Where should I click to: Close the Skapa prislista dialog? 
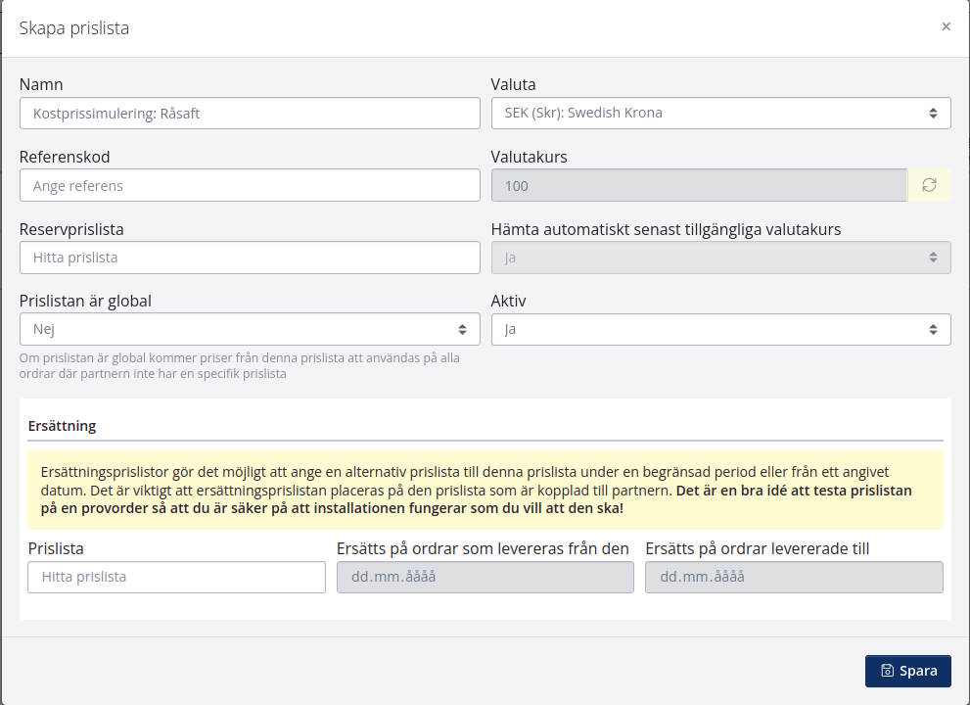click(x=946, y=26)
